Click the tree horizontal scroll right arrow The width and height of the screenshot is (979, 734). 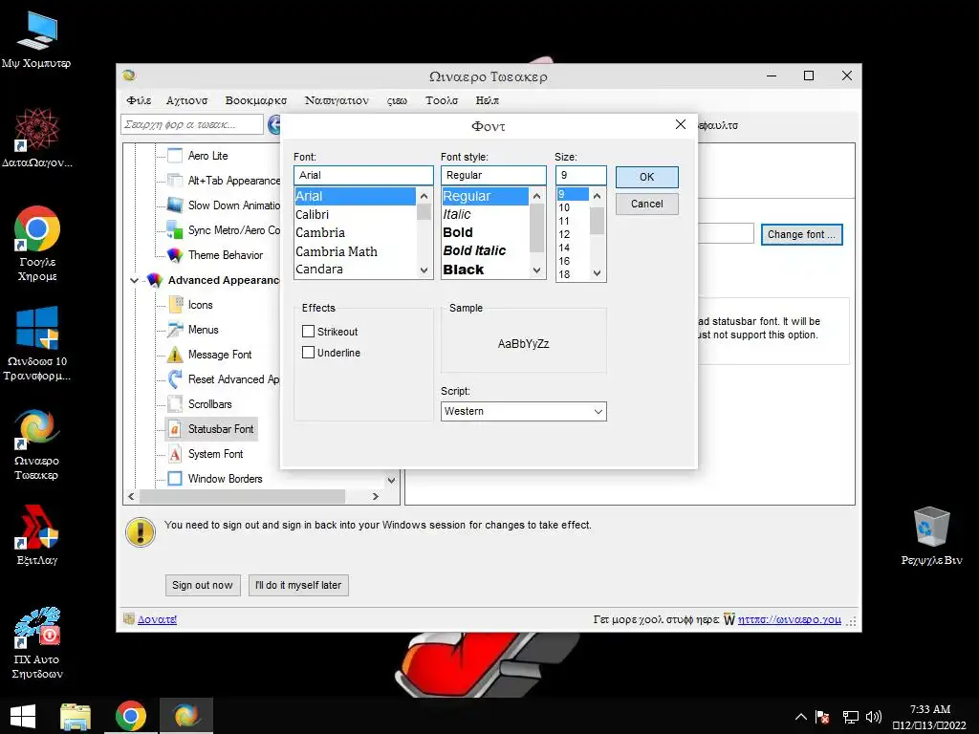click(375, 497)
